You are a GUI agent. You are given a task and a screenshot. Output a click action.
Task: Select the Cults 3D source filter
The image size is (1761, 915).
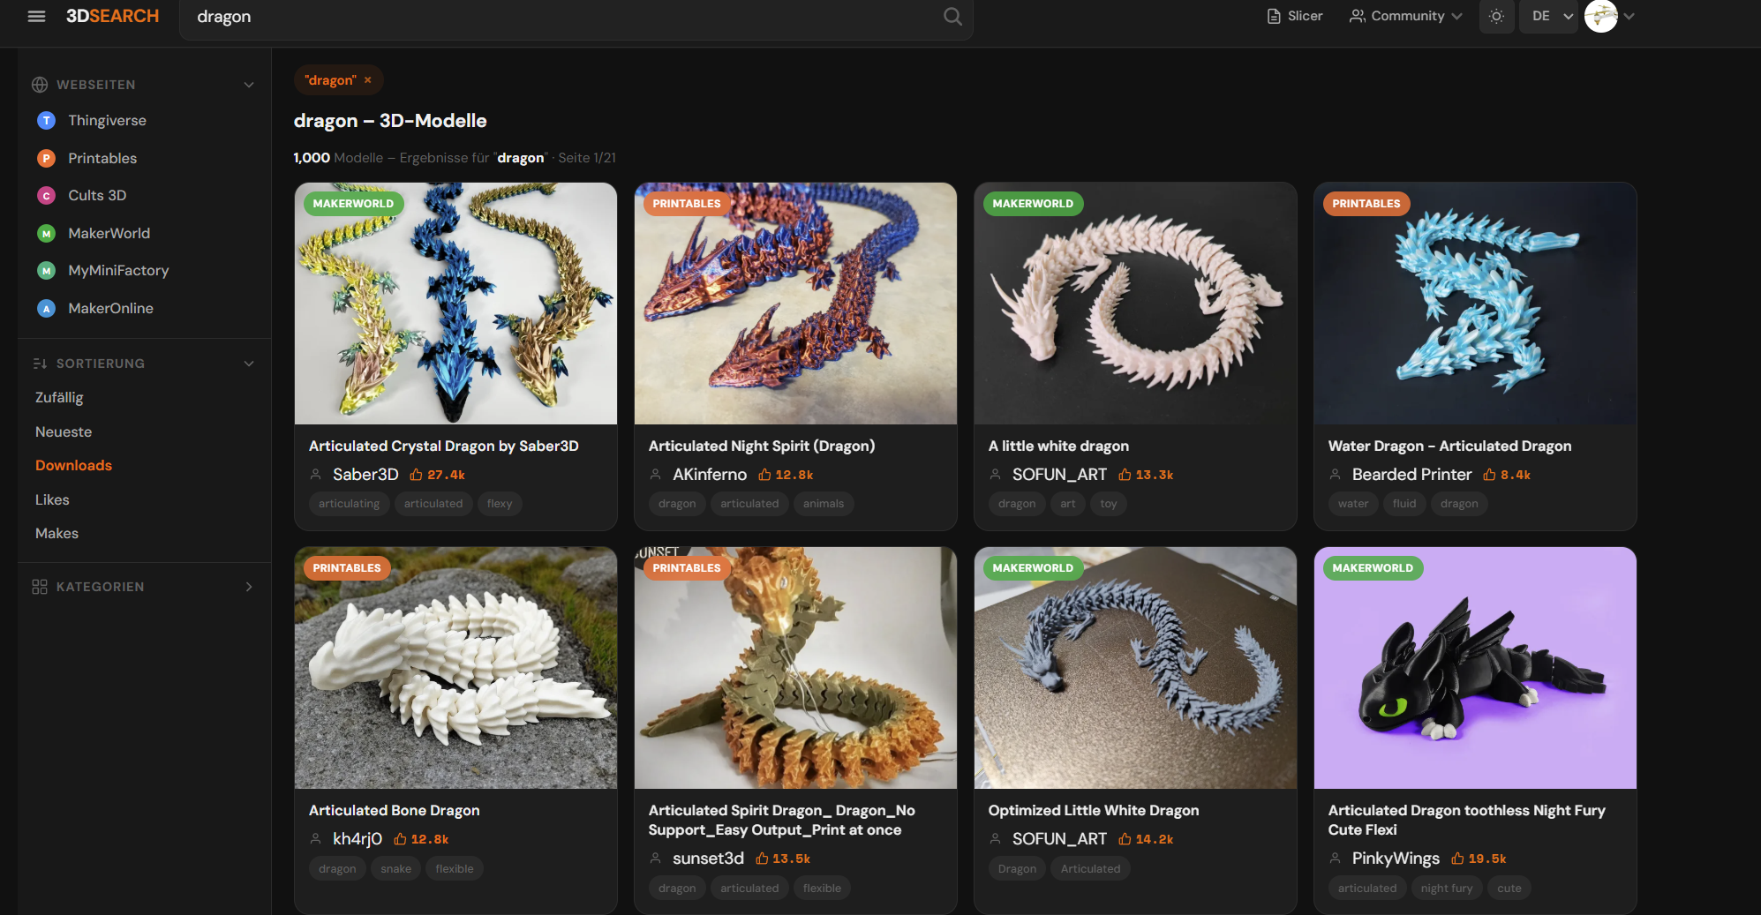pos(96,195)
